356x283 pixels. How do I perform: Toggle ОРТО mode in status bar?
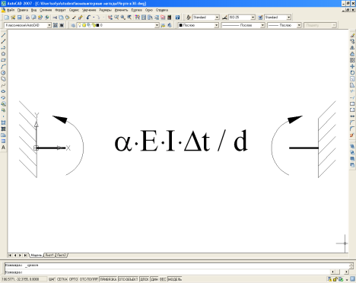(73, 279)
